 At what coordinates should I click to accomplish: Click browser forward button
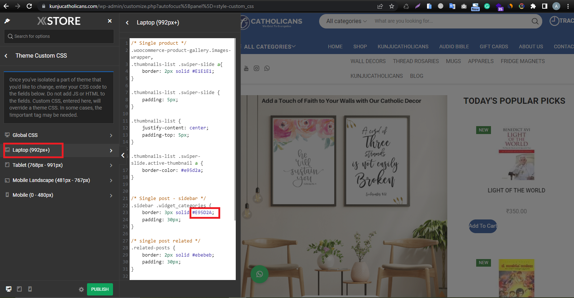point(18,6)
